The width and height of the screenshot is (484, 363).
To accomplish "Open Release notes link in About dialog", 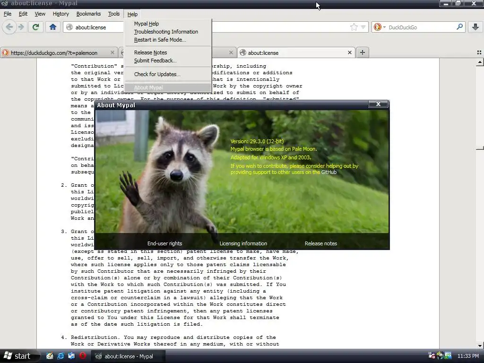I will (x=321, y=243).
